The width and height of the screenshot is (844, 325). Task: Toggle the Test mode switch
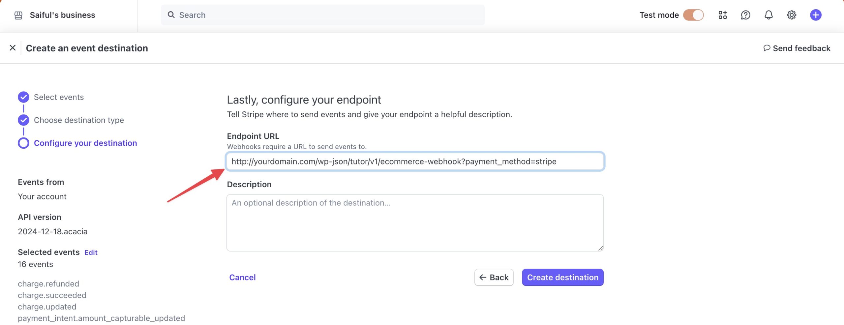pyautogui.click(x=693, y=15)
